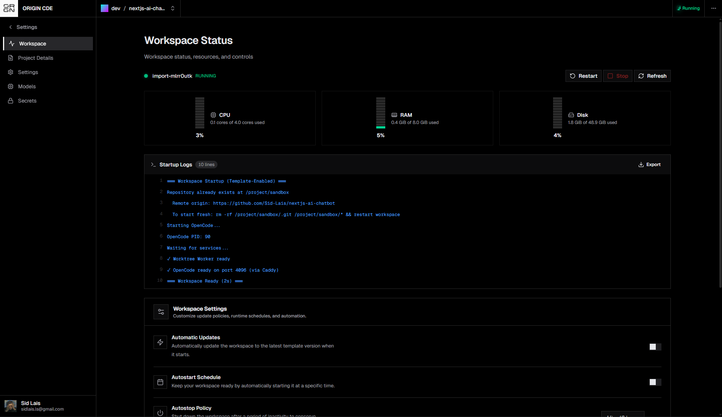
Task: Click the Autostart Schedule calendar icon
Action: coord(160,382)
